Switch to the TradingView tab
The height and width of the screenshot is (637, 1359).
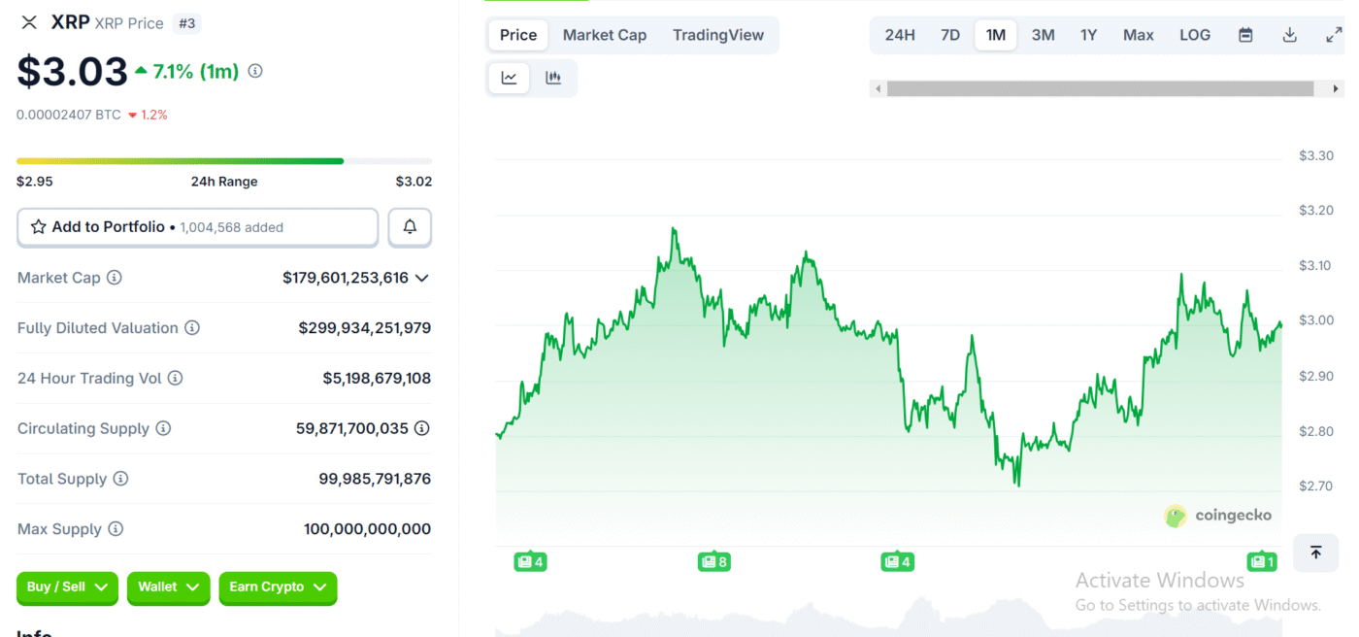[x=718, y=35]
